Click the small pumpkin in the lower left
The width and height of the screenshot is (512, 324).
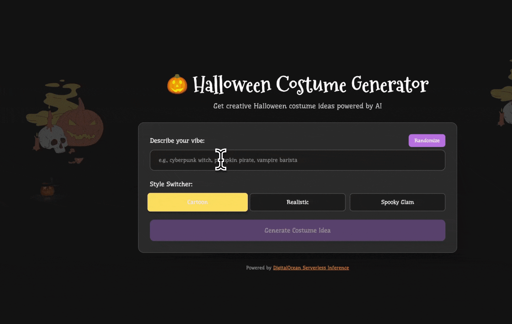point(47,190)
